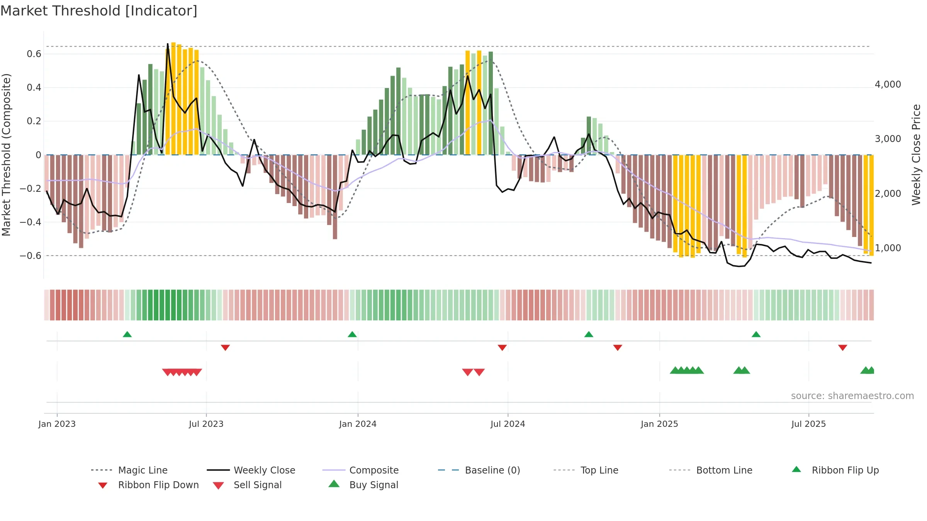Screen dimensions: 927x521
Task: Toggle the Sell Signal legend entry
Action: pyautogui.click(x=247, y=485)
